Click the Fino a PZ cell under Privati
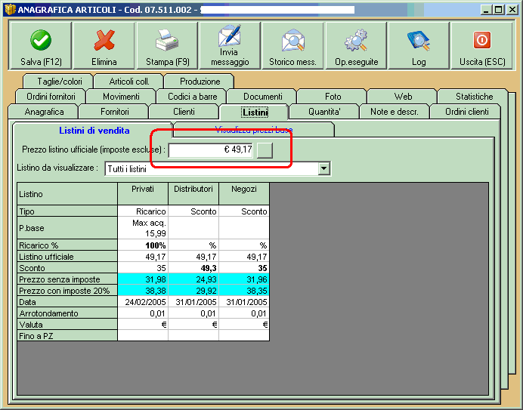 tap(143, 336)
